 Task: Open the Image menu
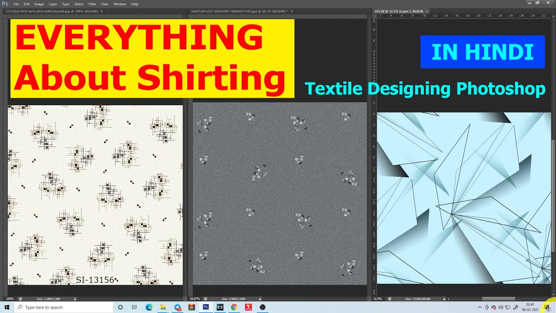pyautogui.click(x=39, y=4)
